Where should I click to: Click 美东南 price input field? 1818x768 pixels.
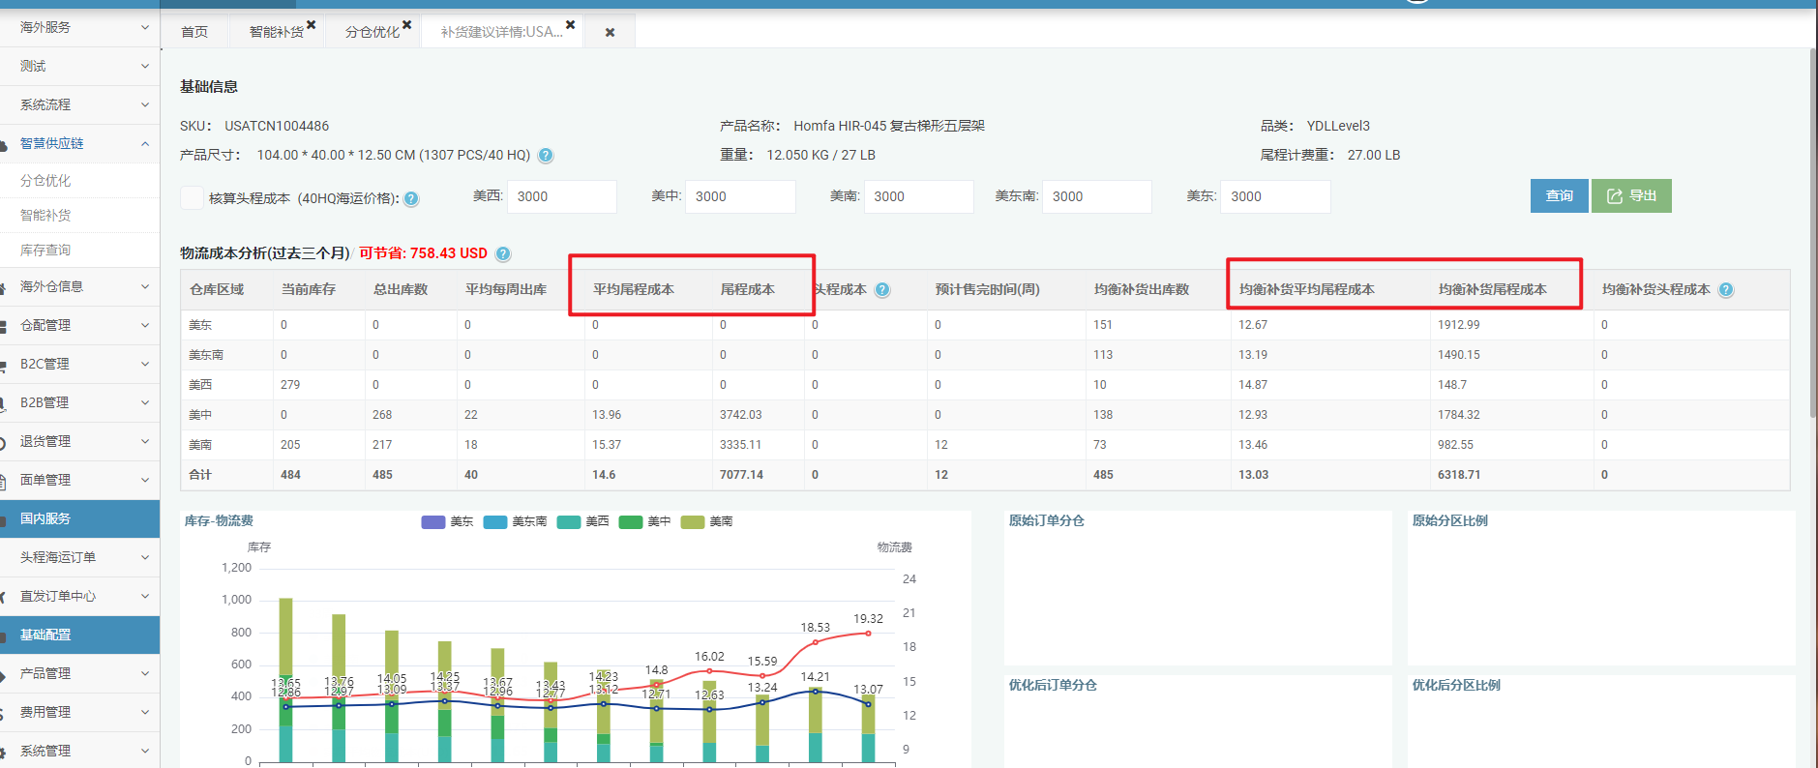click(1097, 196)
